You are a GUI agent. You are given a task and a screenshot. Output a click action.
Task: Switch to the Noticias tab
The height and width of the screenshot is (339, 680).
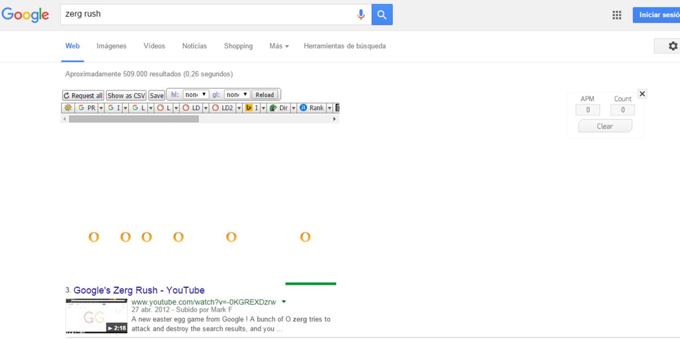(194, 46)
